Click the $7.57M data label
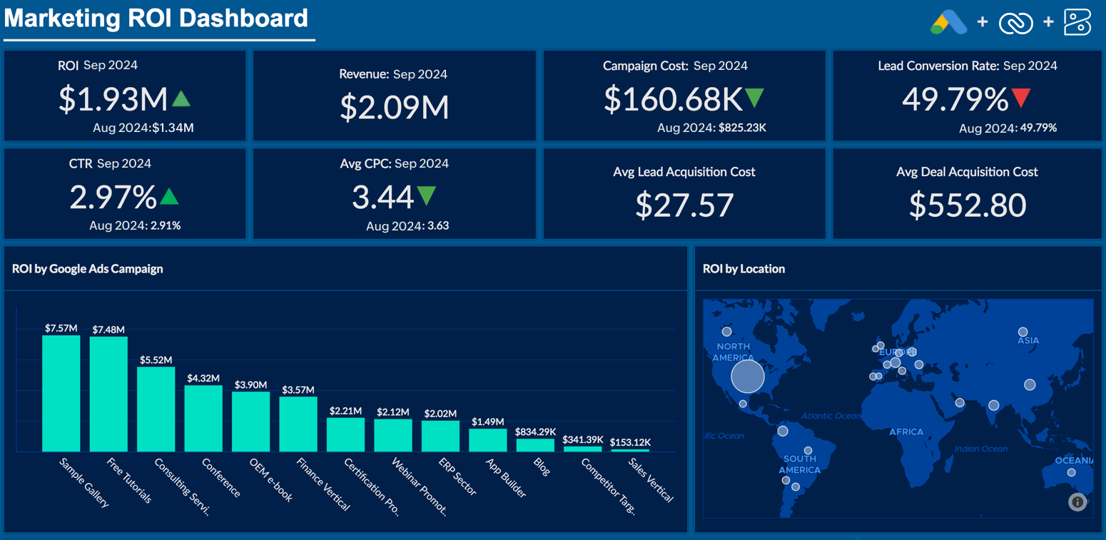The height and width of the screenshot is (540, 1106). pyautogui.click(x=61, y=328)
